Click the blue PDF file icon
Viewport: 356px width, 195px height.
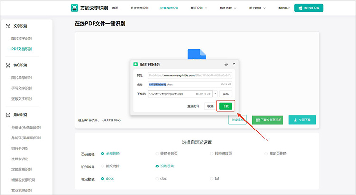[197, 55]
